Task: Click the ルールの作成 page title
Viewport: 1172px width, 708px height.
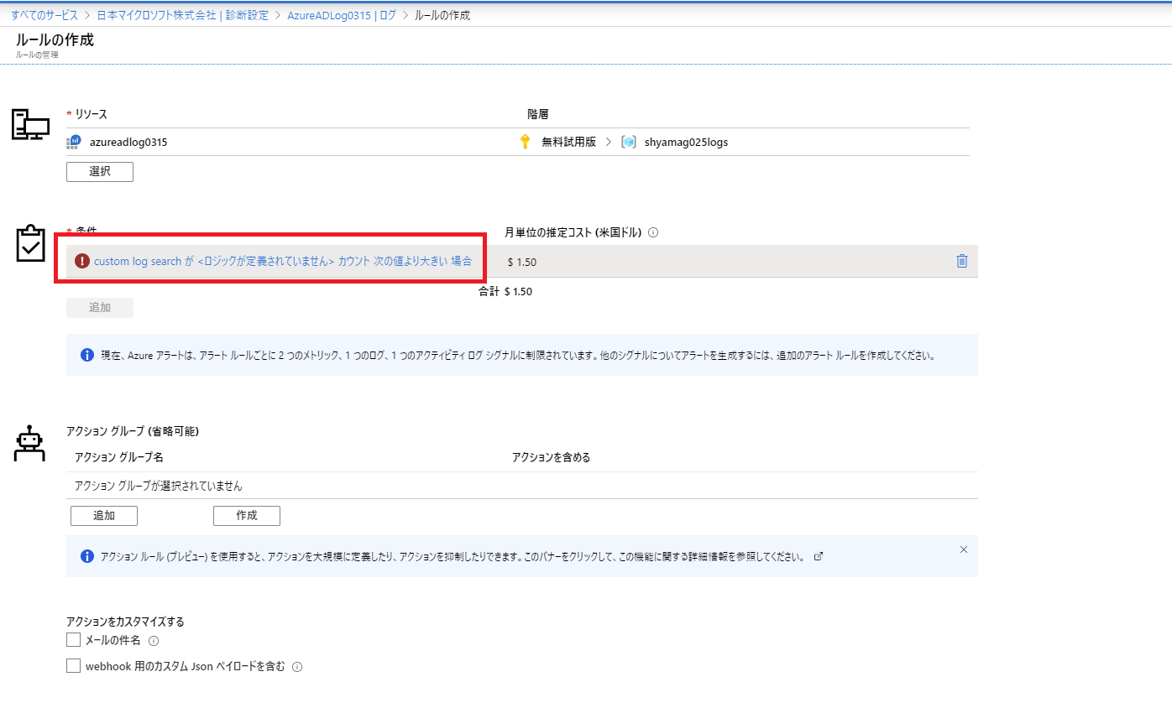Action: click(x=55, y=39)
